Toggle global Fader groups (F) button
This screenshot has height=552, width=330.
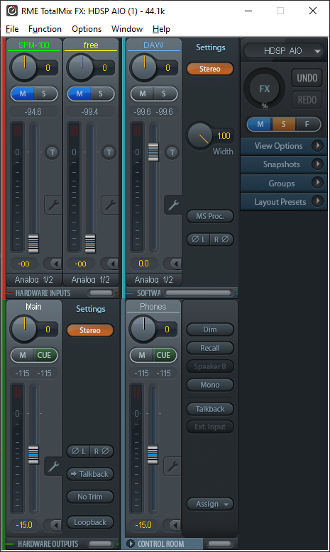pos(307,124)
